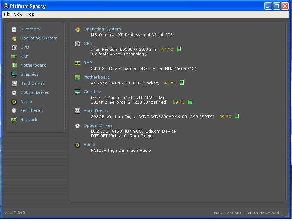
Task: Open Optical Drives section in sidebar
Action: point(35,92)
